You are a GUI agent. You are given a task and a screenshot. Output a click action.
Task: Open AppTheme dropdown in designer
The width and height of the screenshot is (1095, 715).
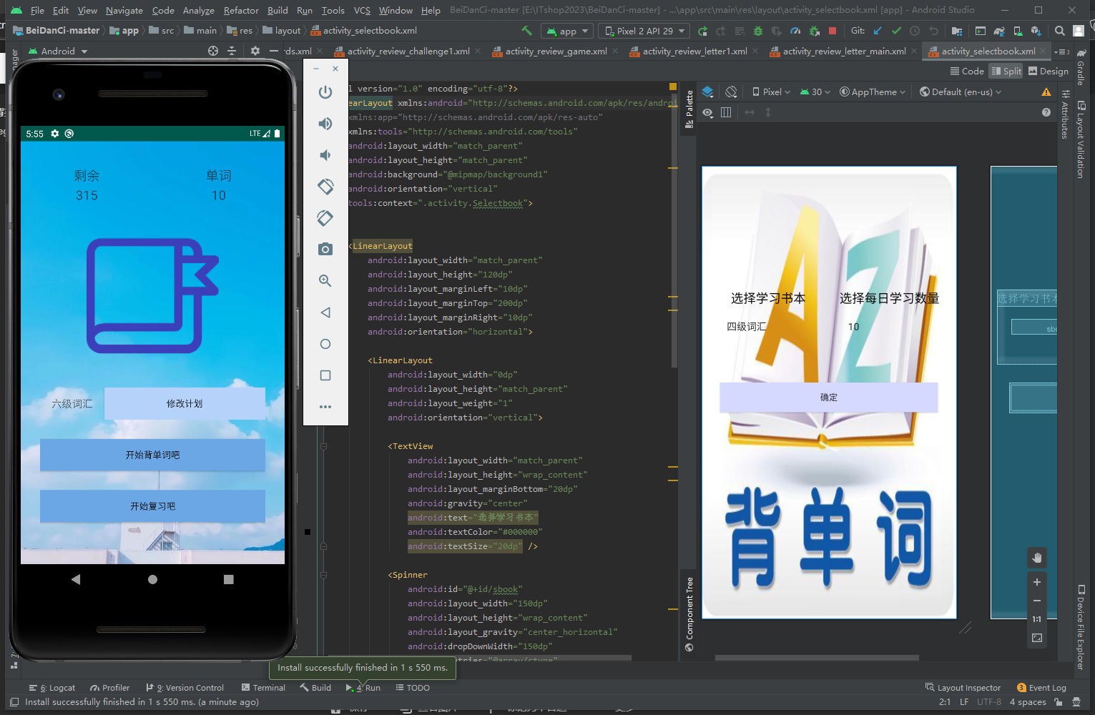click(873, 92)
